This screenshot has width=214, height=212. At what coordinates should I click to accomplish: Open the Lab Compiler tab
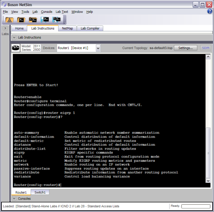click(90, 29)
